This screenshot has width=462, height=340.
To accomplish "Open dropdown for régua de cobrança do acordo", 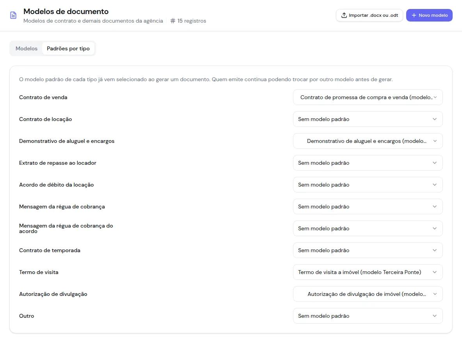I will pos(368,228).
